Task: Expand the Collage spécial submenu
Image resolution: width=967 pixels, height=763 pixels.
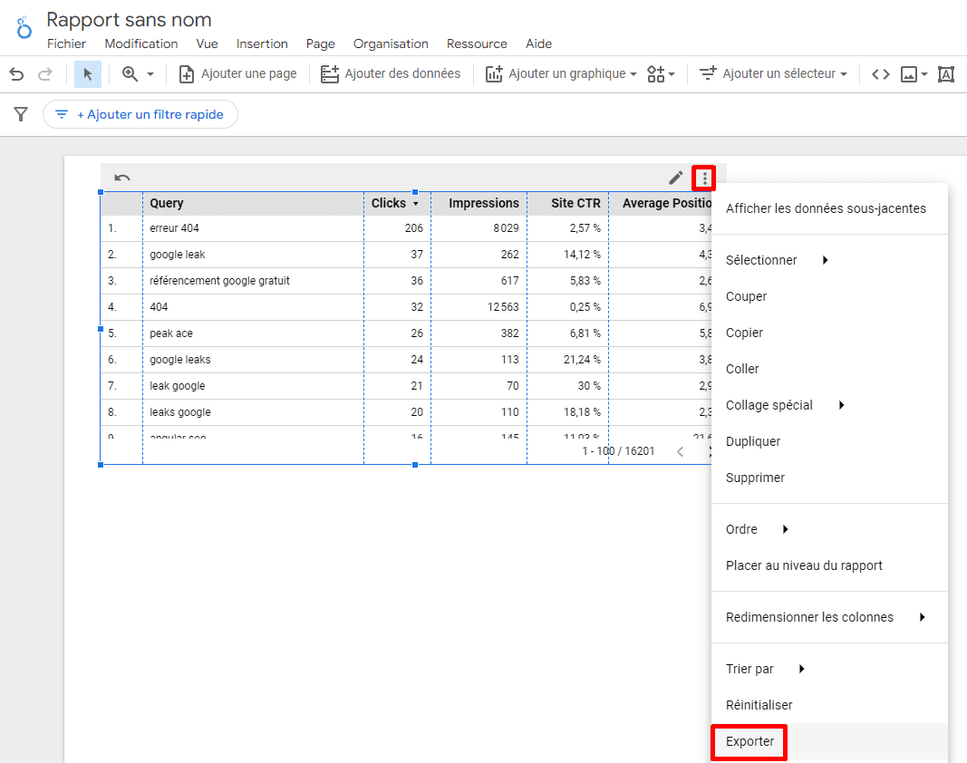Action: (x=829, y=405)
